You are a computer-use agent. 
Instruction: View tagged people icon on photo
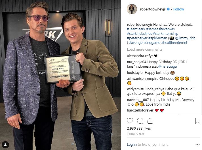[x=5, y=145]
